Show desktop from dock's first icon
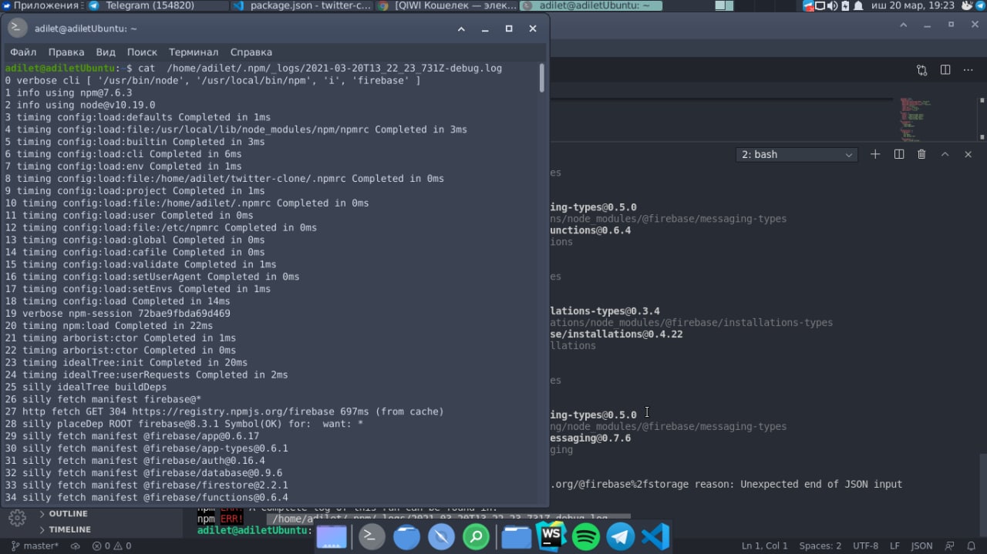987x554 pixels. coord(332,536)
